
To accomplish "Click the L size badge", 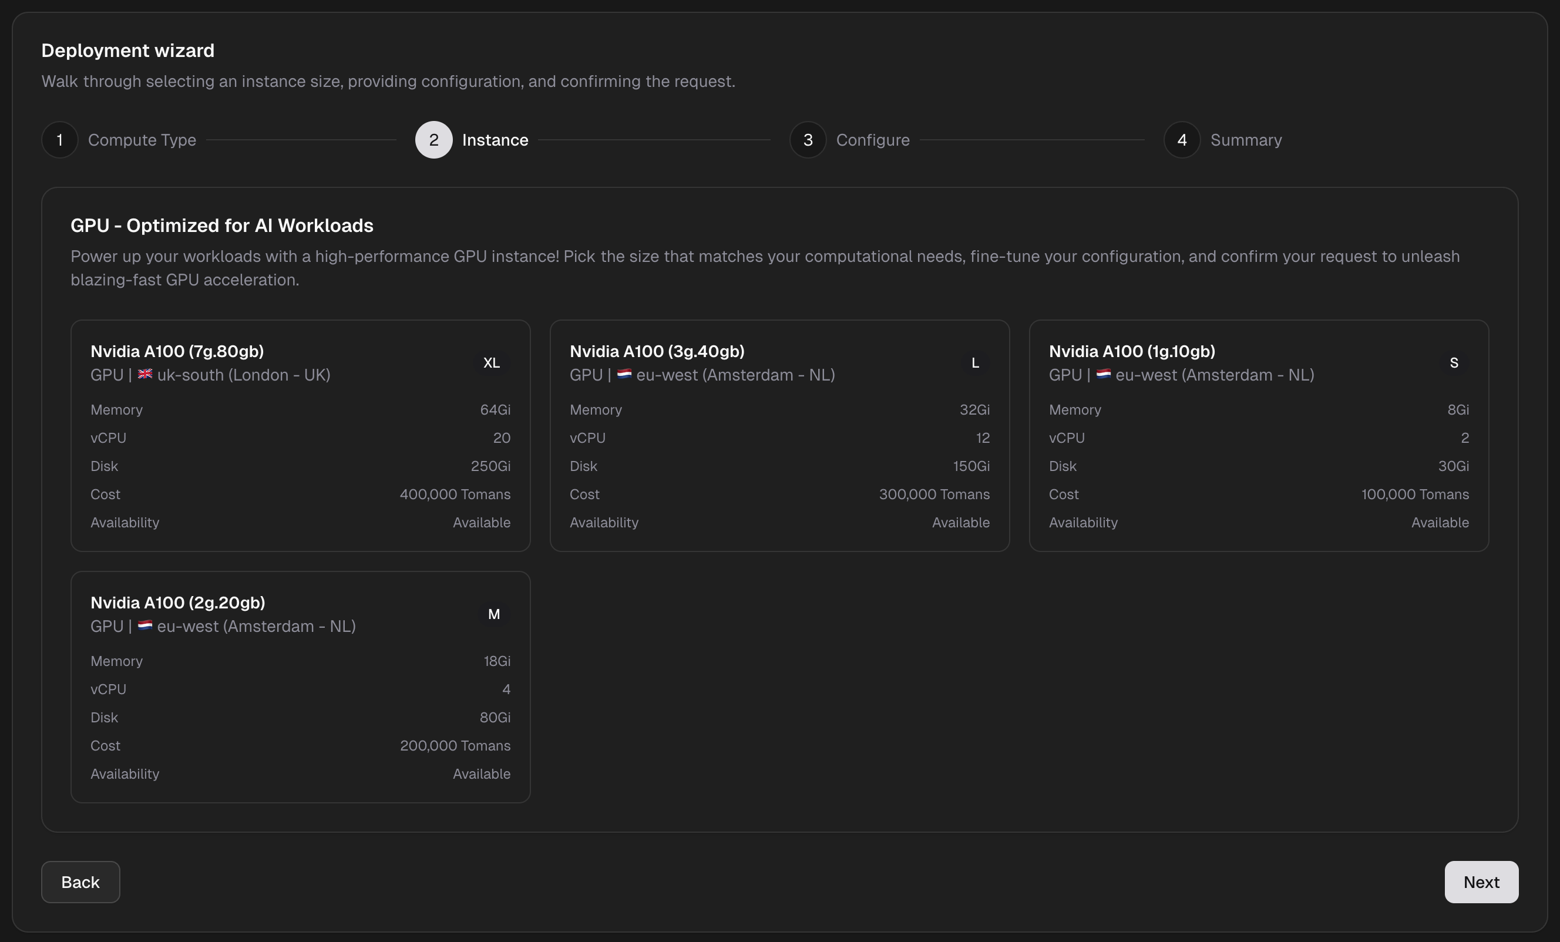I will click(x=975, y=363).
